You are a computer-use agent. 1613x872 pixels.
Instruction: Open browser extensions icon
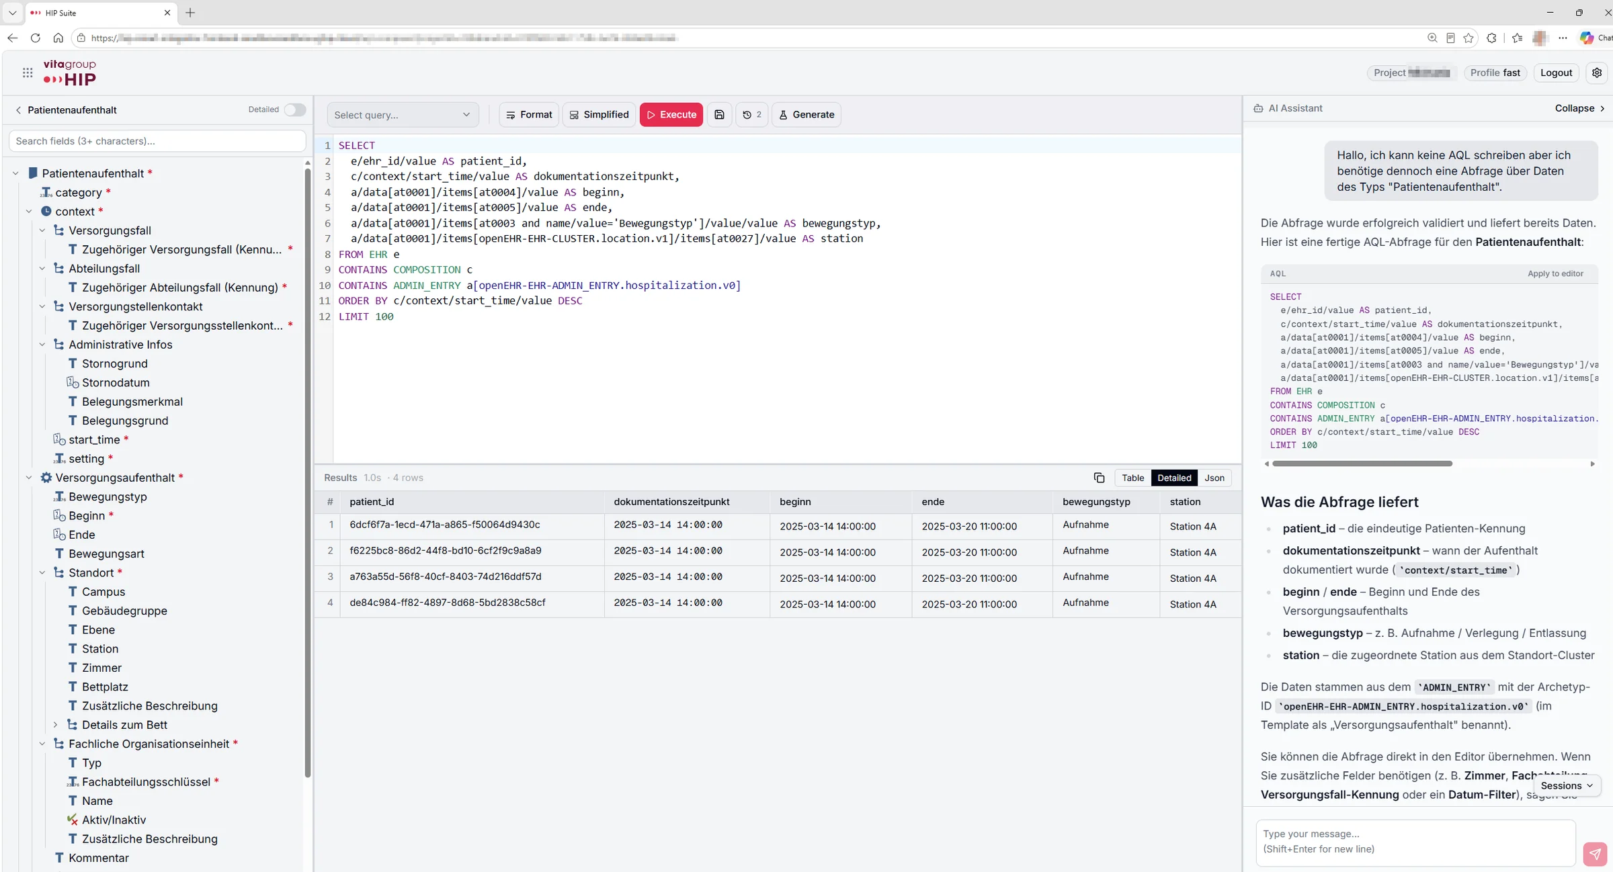coord(1492,38)
